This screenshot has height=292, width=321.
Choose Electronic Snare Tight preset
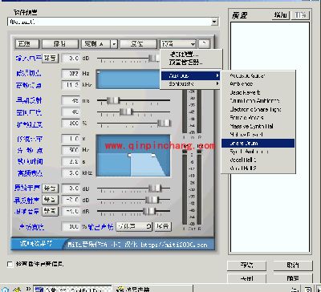pyautogui.click(x=258, y=109)
